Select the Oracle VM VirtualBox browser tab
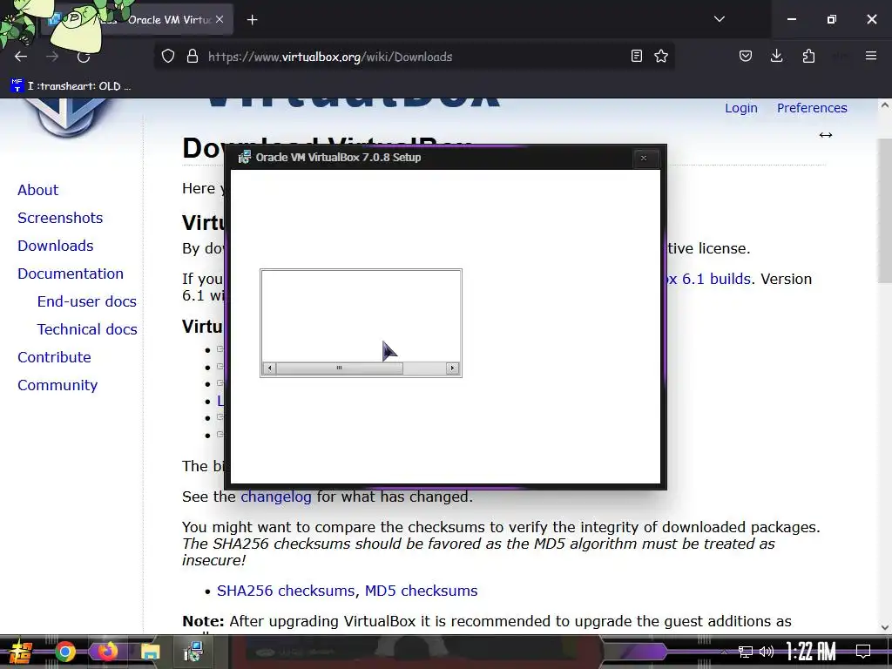The width and height of the screenshot is (892, 669). coord(137,20)
